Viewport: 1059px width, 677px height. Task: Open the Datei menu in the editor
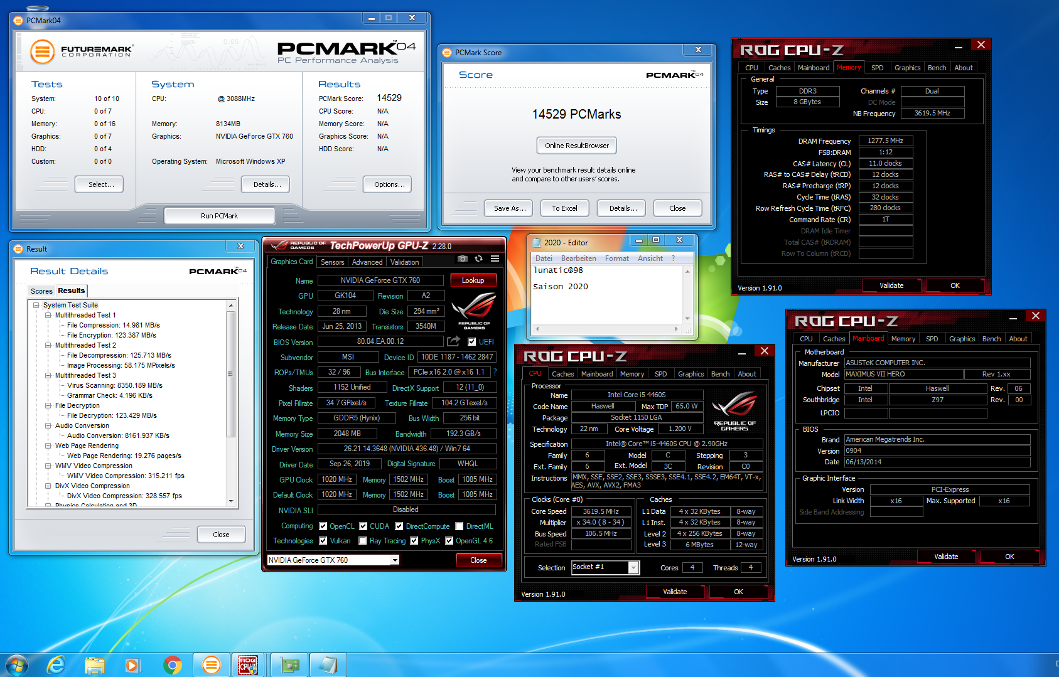pyautogui.click(x=544, y=259)
